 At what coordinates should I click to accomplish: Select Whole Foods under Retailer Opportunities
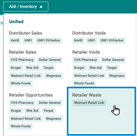click(x=21, y=126)
